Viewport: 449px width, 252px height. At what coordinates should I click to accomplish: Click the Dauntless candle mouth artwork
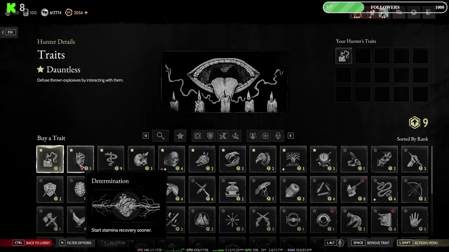tap(224, 82)
